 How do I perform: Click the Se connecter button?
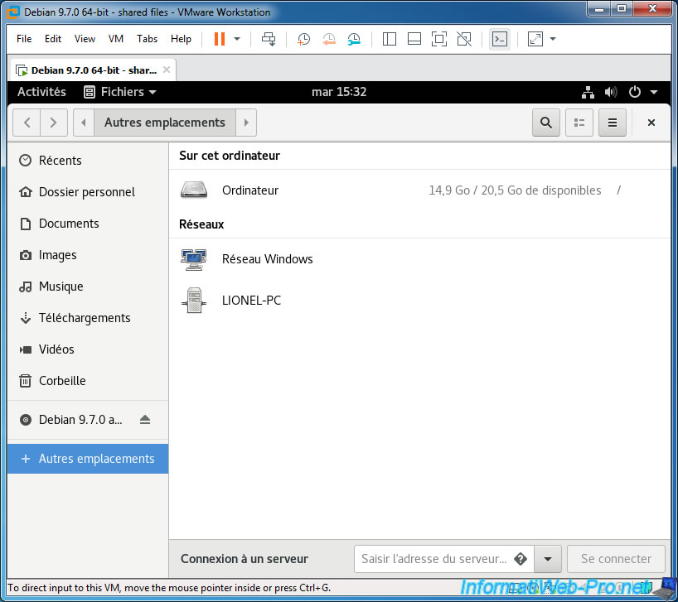point(616,559)
